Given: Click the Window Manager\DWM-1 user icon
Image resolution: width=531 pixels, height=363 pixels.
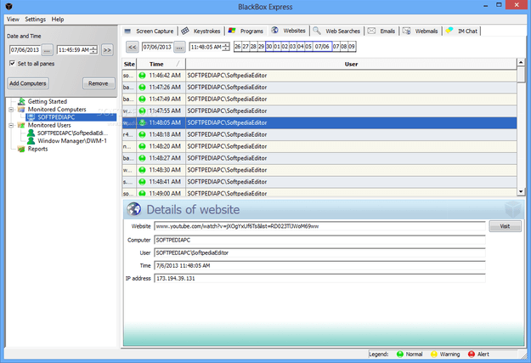Looking at the screenshot, I should click(x=31, y=140).
